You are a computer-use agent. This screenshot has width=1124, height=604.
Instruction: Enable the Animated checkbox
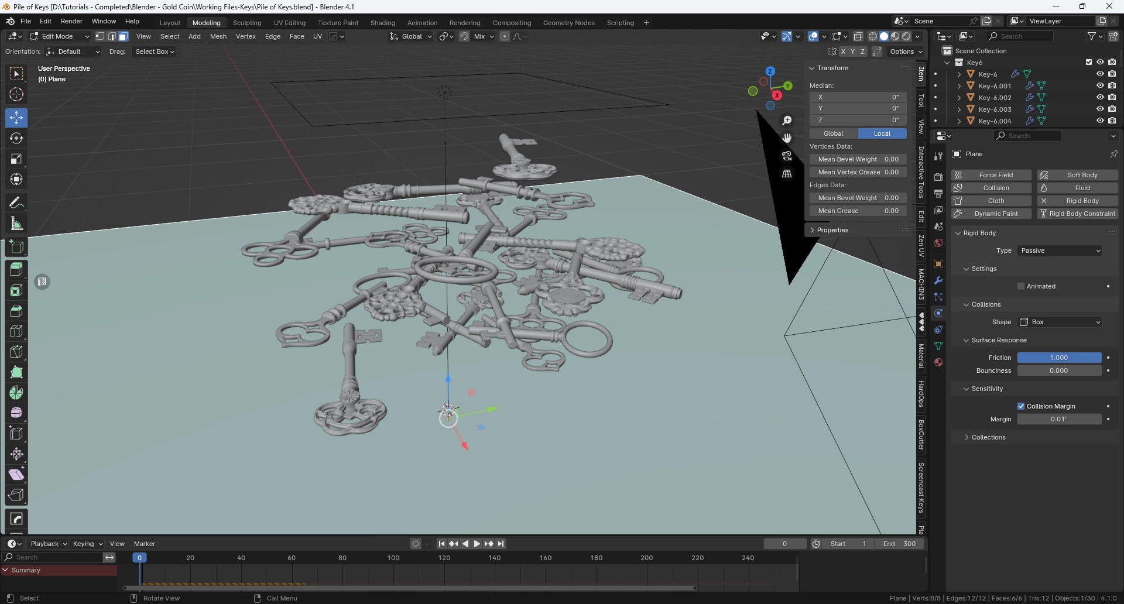(1021, 286)
